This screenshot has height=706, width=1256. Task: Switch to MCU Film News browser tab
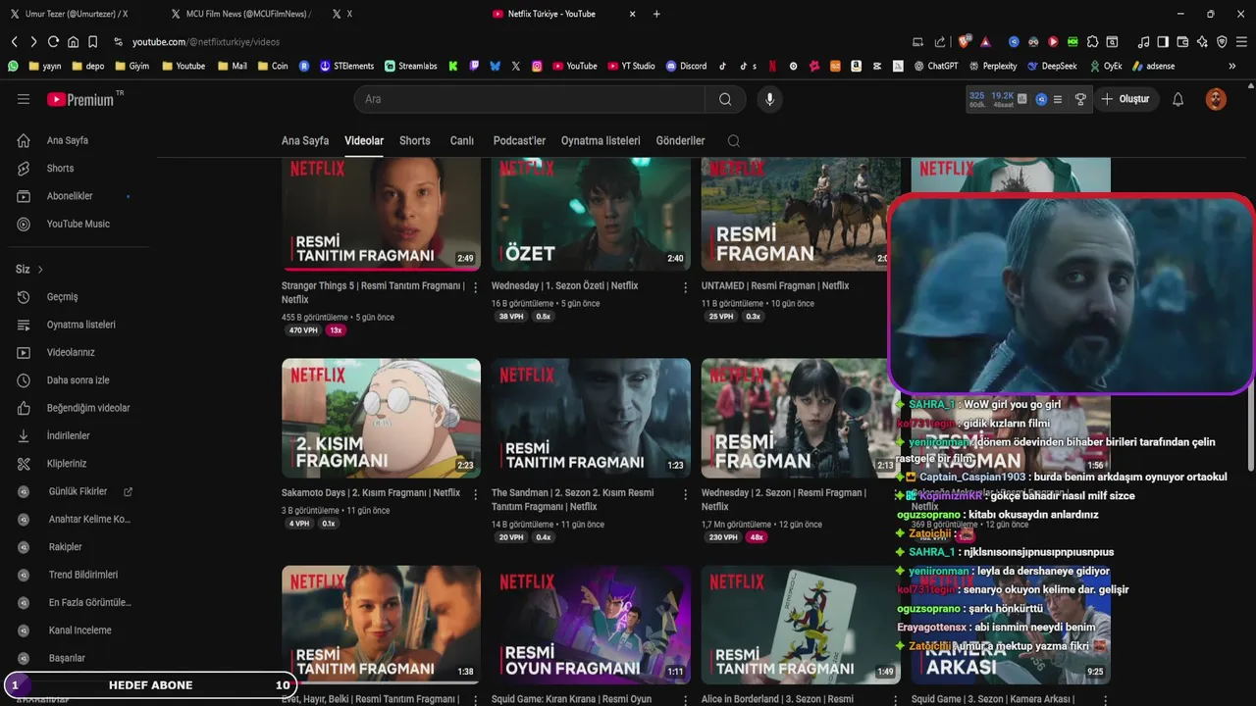coord(239,14)
